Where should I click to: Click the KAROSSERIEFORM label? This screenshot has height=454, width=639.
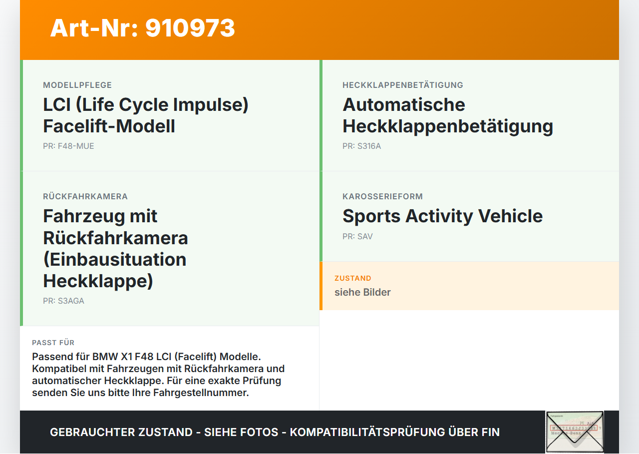pyautogui.click(x=382, y=196)
